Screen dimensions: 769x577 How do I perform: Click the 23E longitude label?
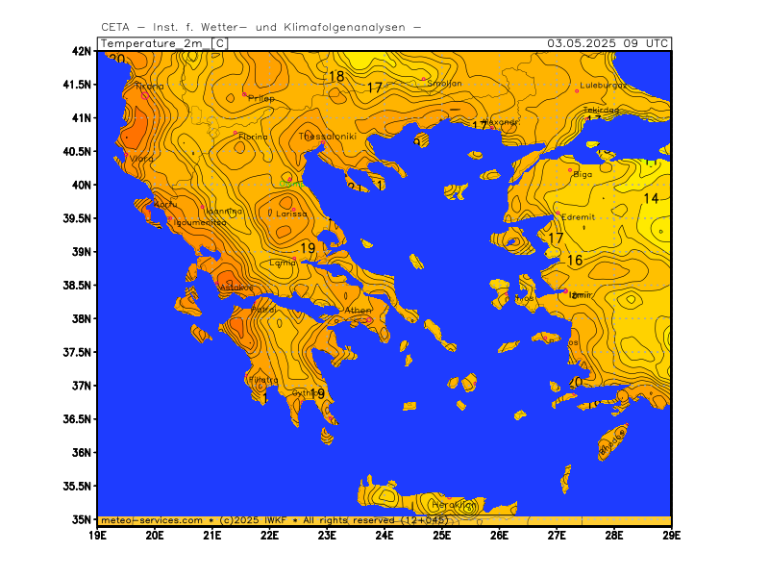tap(327, 536)
